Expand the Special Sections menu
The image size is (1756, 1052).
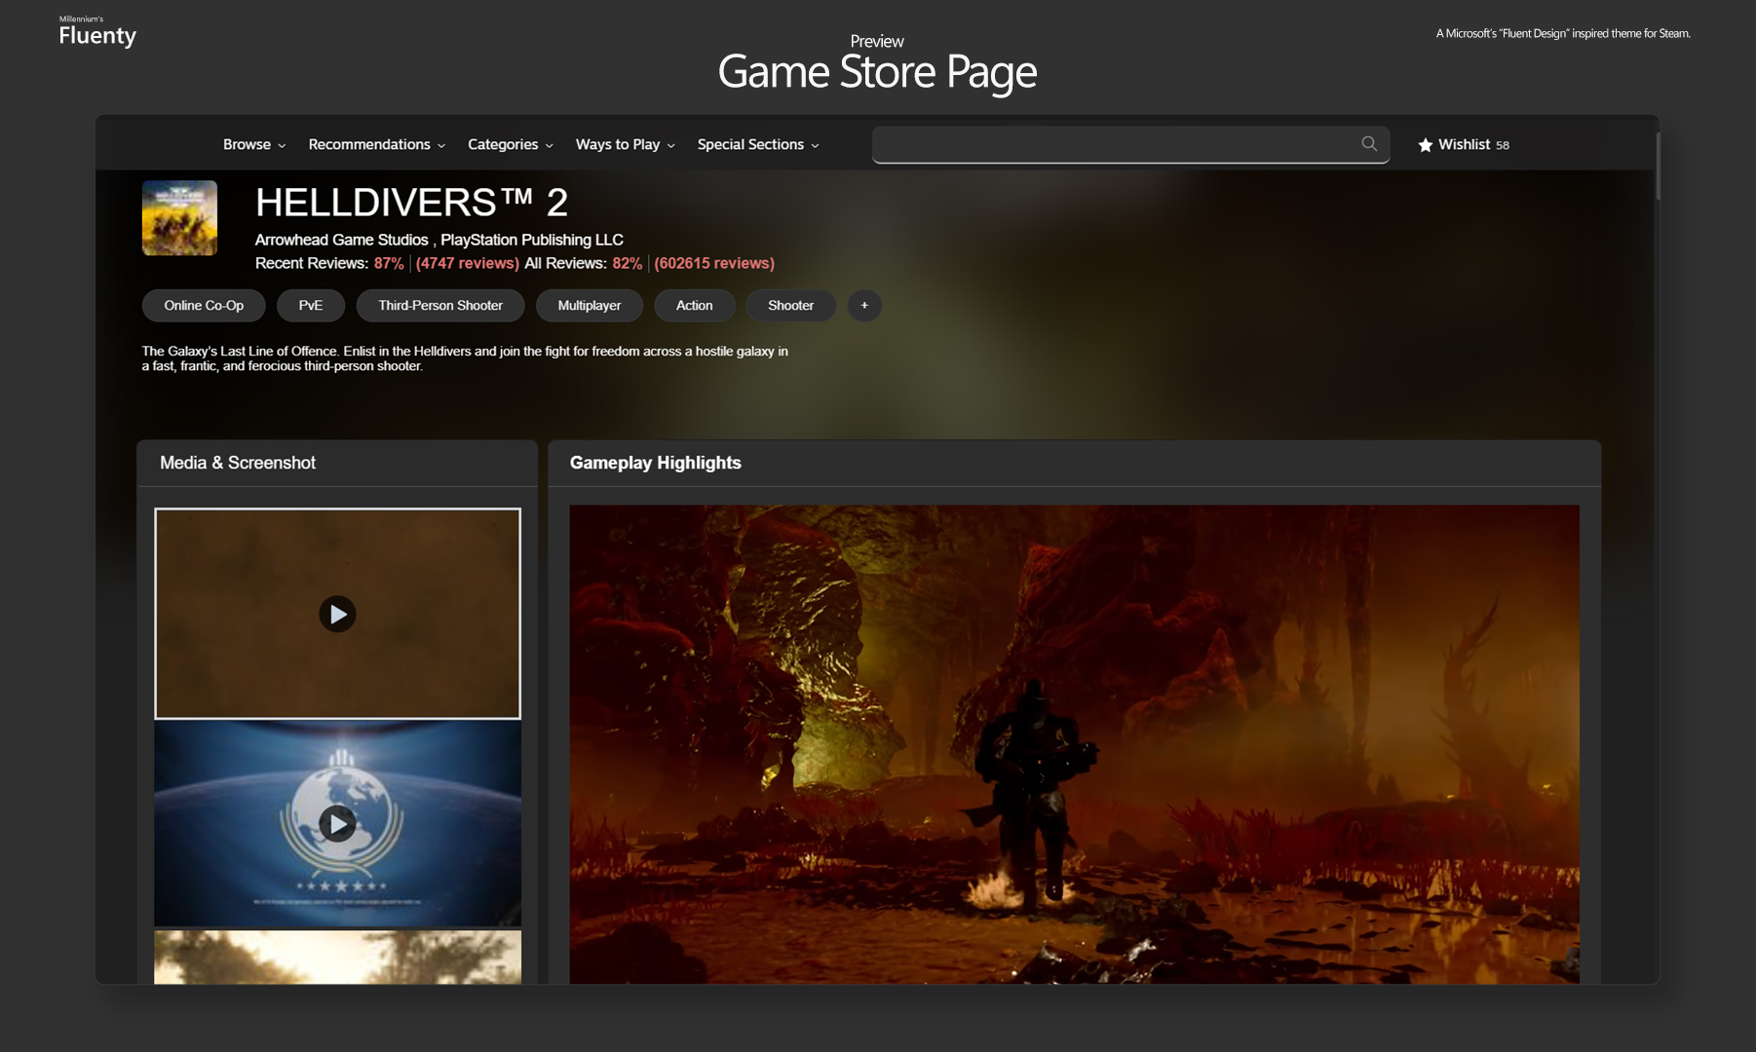click(x=758, y=144)
